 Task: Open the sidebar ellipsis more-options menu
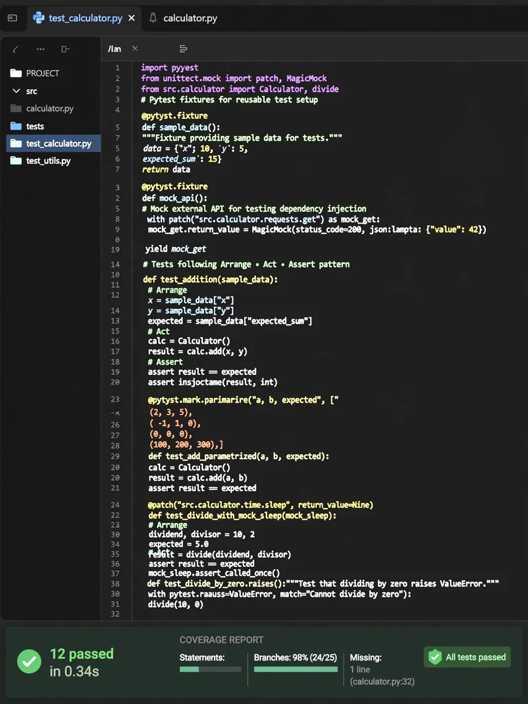pos(40,49)
